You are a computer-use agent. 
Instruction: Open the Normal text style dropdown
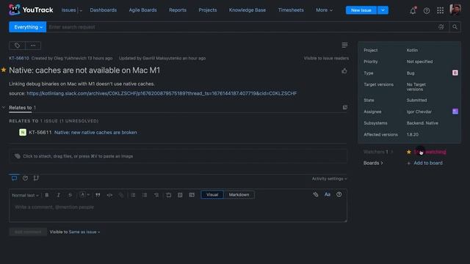pos(25,196)
